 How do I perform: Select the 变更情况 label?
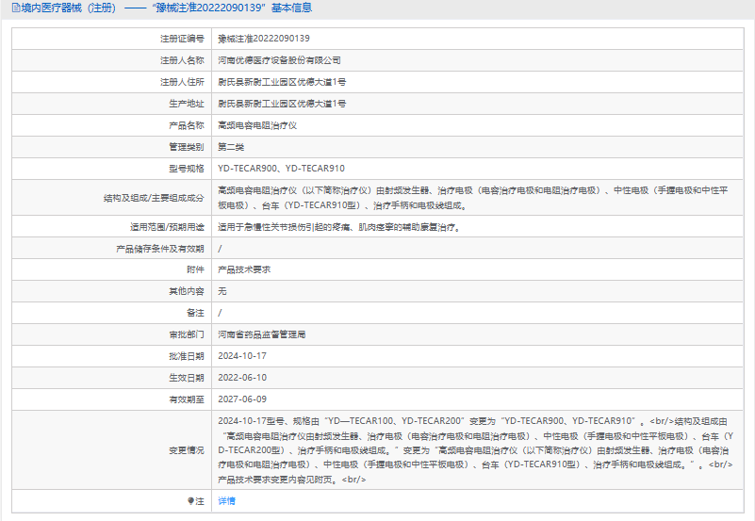187,450
